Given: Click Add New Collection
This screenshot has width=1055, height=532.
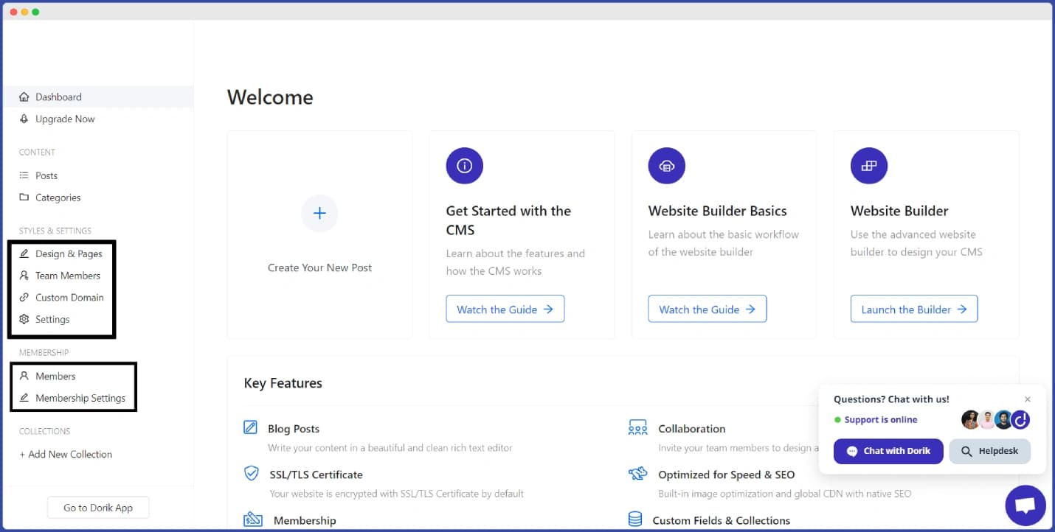Looking at the screenshot, I should point(66,455).
